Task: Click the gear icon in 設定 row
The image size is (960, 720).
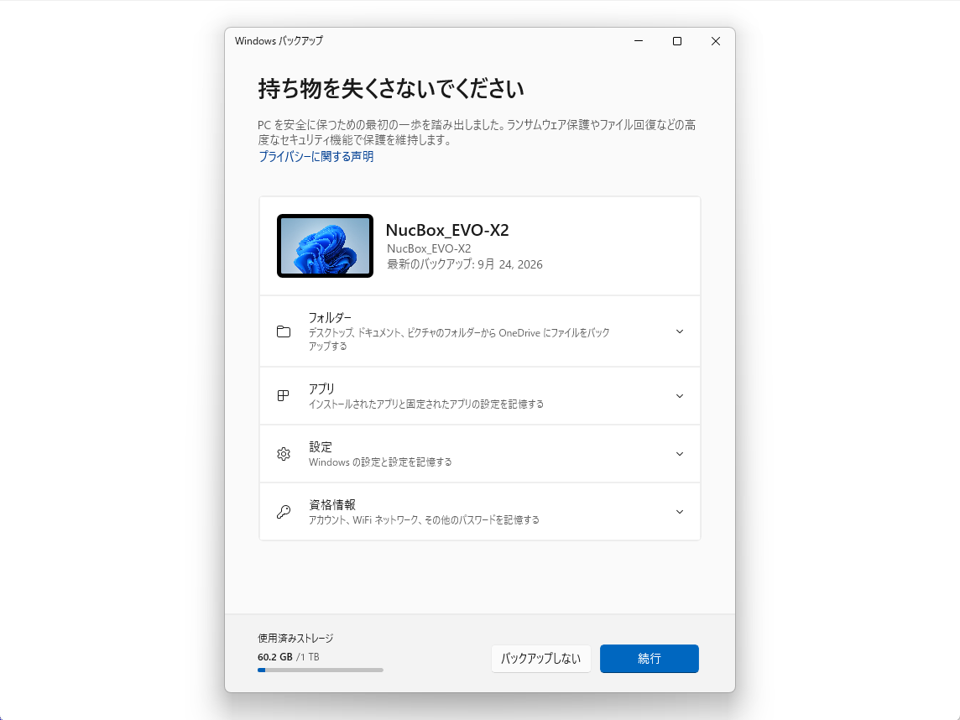Action: point(284,454)
